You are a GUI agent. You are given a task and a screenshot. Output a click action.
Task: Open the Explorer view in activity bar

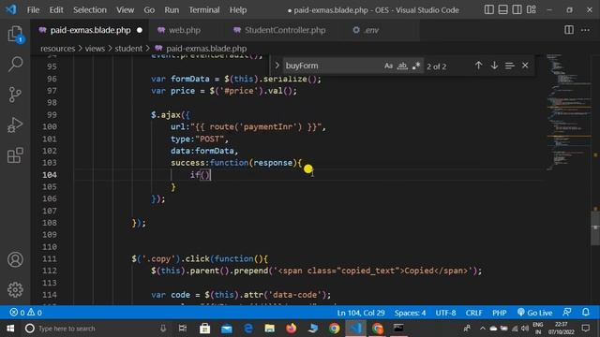15,35
